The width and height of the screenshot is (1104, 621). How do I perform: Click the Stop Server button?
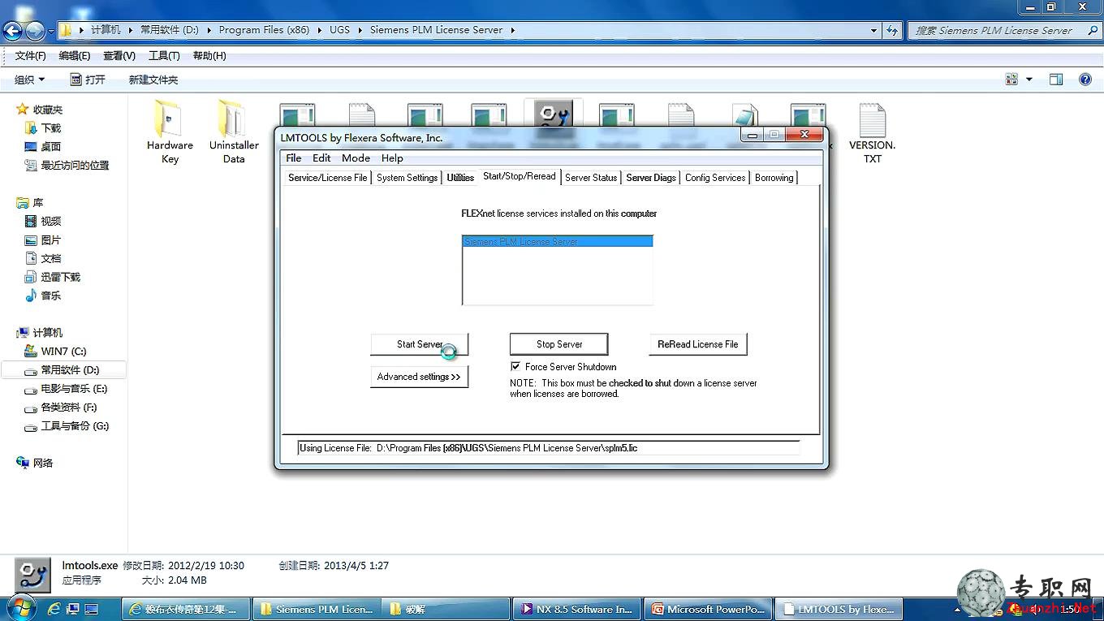click(x=558, y=344)
